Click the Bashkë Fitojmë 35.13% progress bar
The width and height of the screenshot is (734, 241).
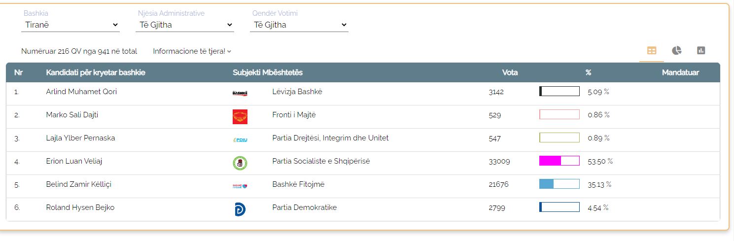coord(559,184)
